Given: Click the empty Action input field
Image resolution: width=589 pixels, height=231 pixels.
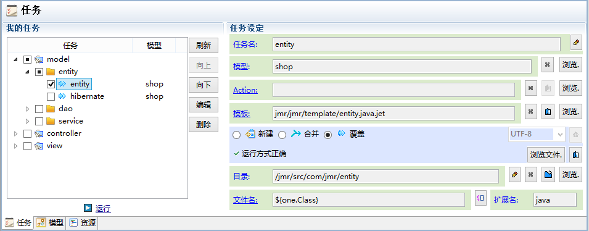Looking at the screenshot, I should [393, 90].
